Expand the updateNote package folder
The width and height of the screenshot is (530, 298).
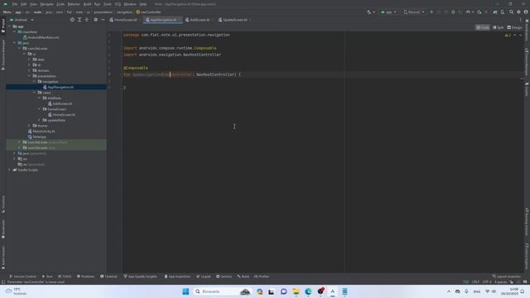click(x=39, y=120)
